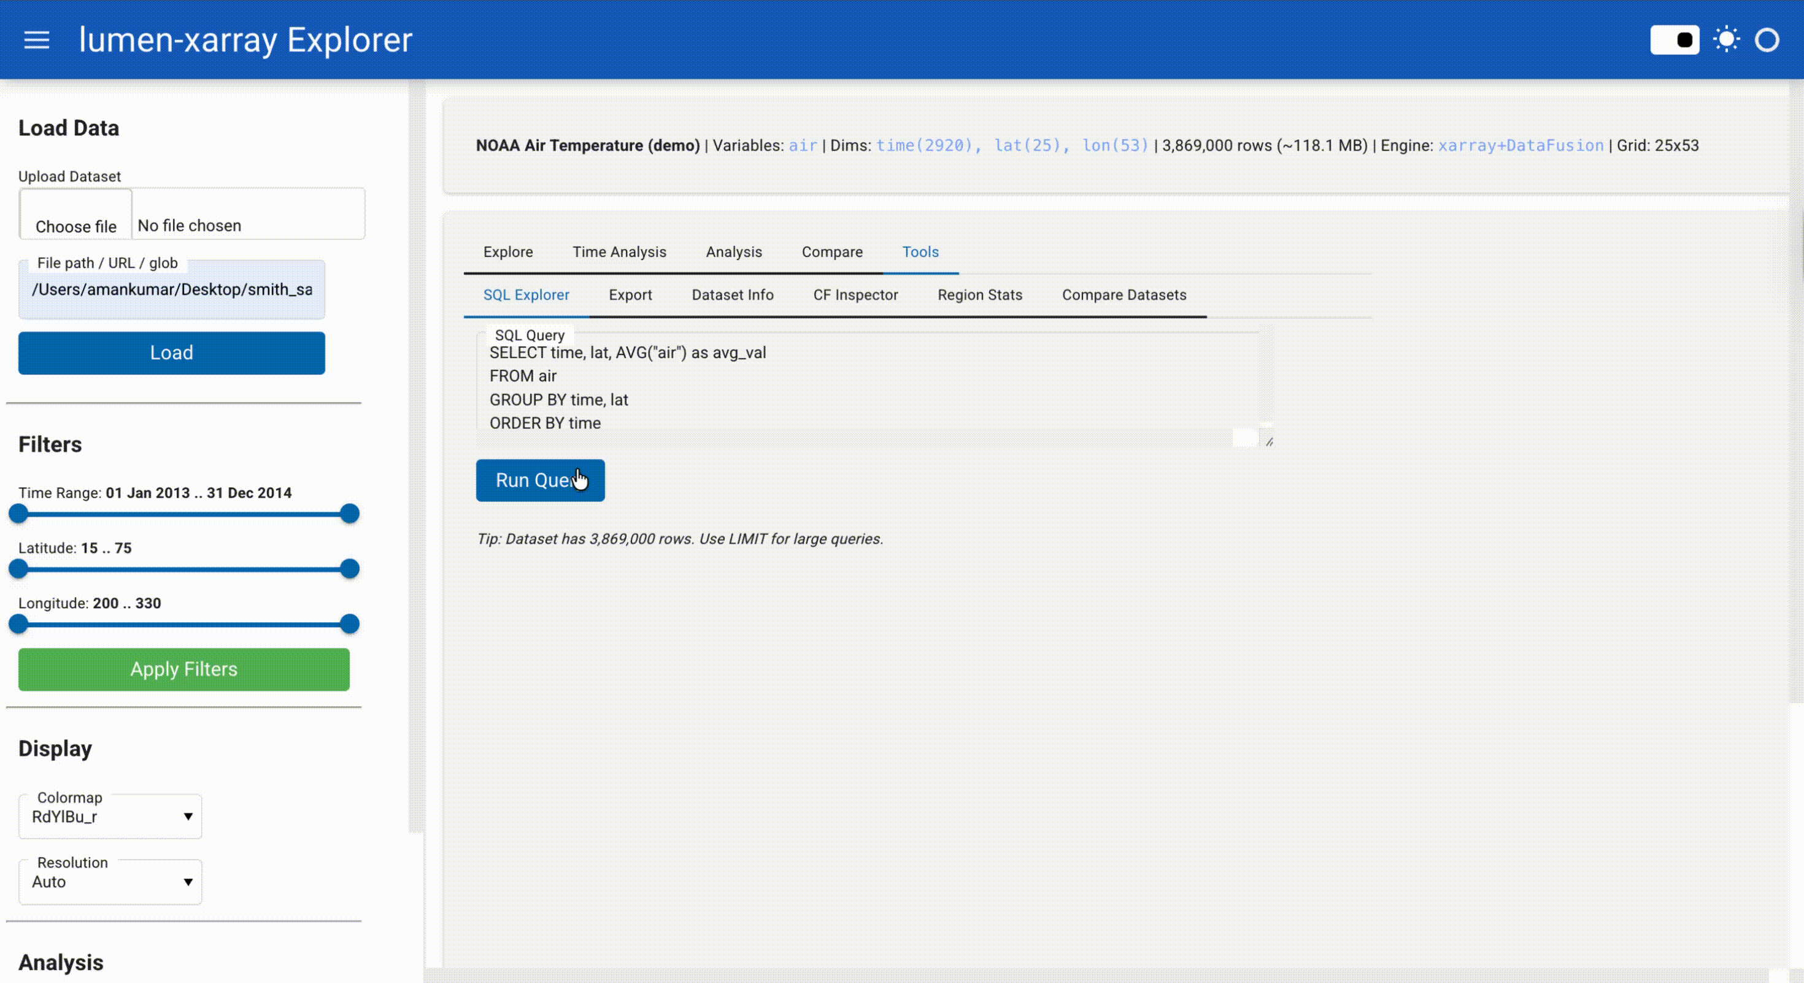Click the 'air' variable name in the dataset header

pos(803,145)
